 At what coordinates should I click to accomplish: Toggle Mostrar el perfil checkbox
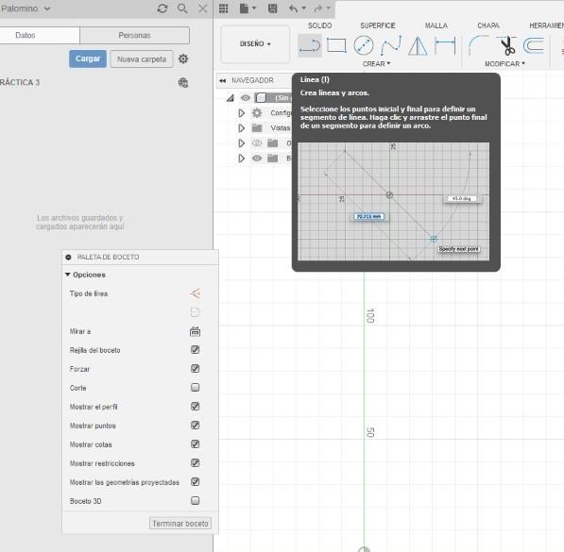click(195, 406)
